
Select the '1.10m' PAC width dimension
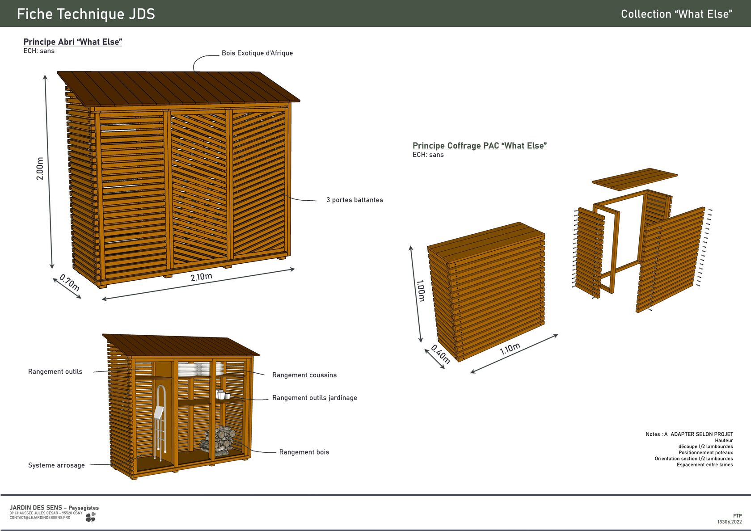[510, 349]
